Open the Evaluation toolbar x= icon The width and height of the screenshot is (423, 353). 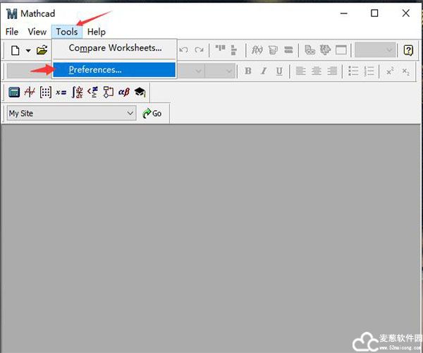[61, 92]
